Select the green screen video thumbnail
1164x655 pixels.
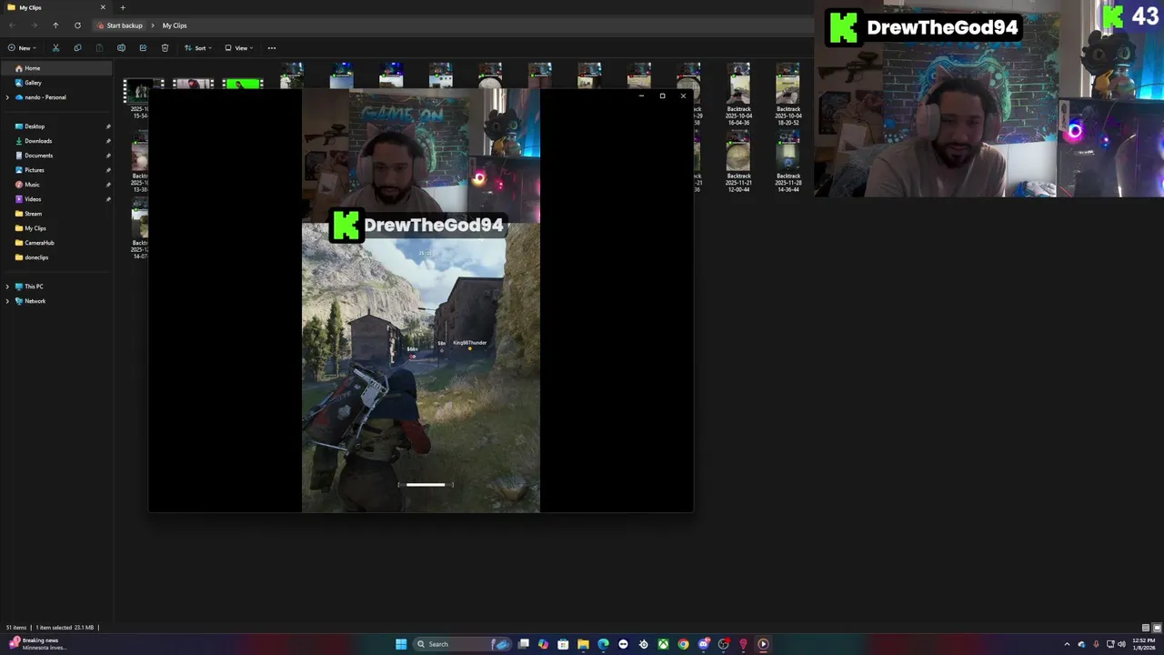click(x=243, y=84)
